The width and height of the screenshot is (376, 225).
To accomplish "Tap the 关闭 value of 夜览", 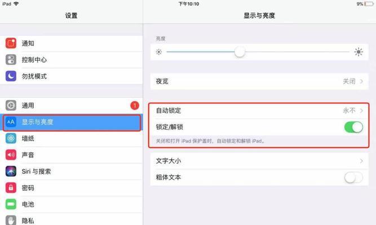I will tap(349, 82).
